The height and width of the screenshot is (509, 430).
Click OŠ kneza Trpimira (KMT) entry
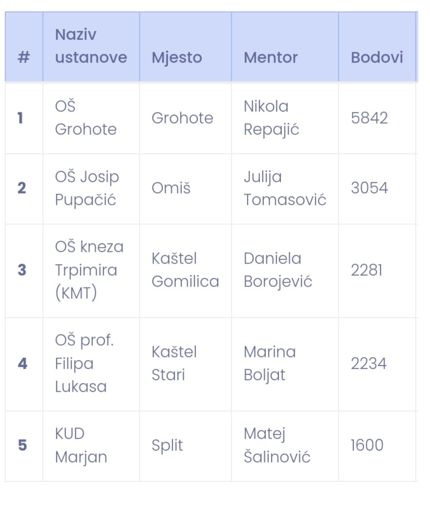point(89,270)
